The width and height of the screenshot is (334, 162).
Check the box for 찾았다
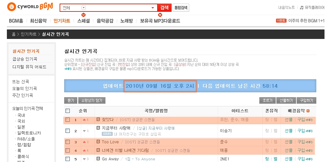[67, 120]
